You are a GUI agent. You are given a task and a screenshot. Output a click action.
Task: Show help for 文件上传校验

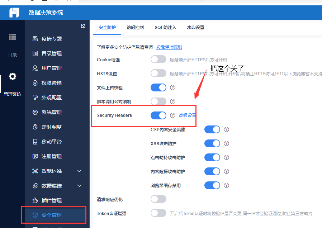pyautogui.click(x=173, y=87)
